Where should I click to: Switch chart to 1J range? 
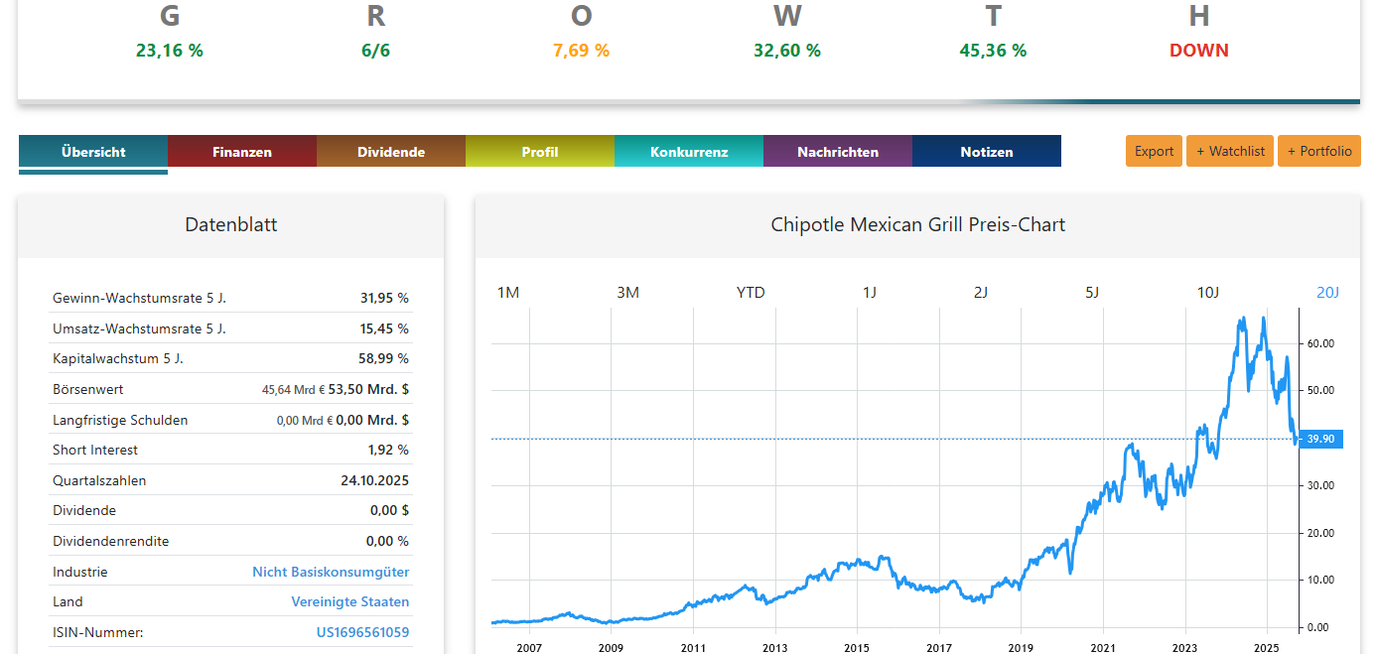tap(870, 292)
